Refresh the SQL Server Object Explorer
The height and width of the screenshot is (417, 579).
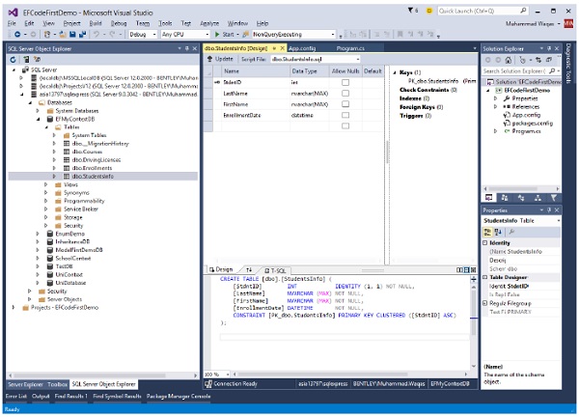click(14, 60)
